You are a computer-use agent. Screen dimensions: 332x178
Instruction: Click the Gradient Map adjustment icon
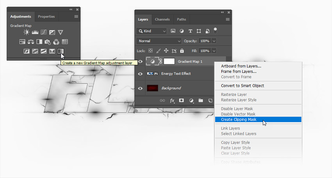61,51
